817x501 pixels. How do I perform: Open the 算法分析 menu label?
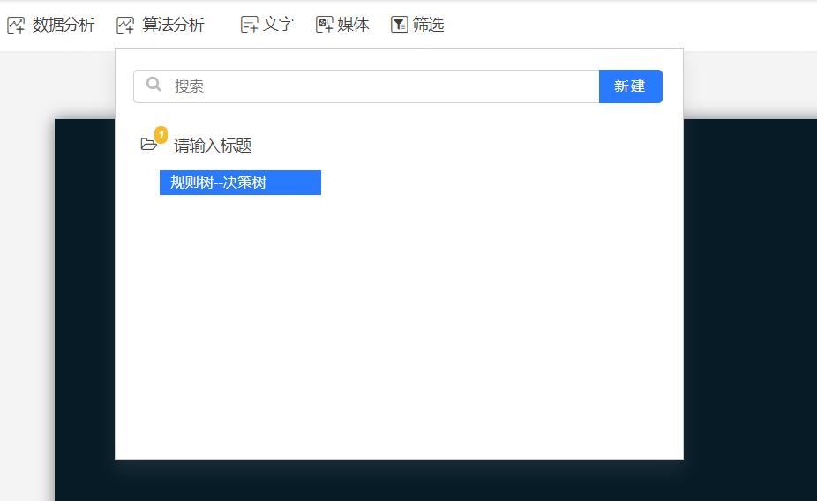[174, 25]
